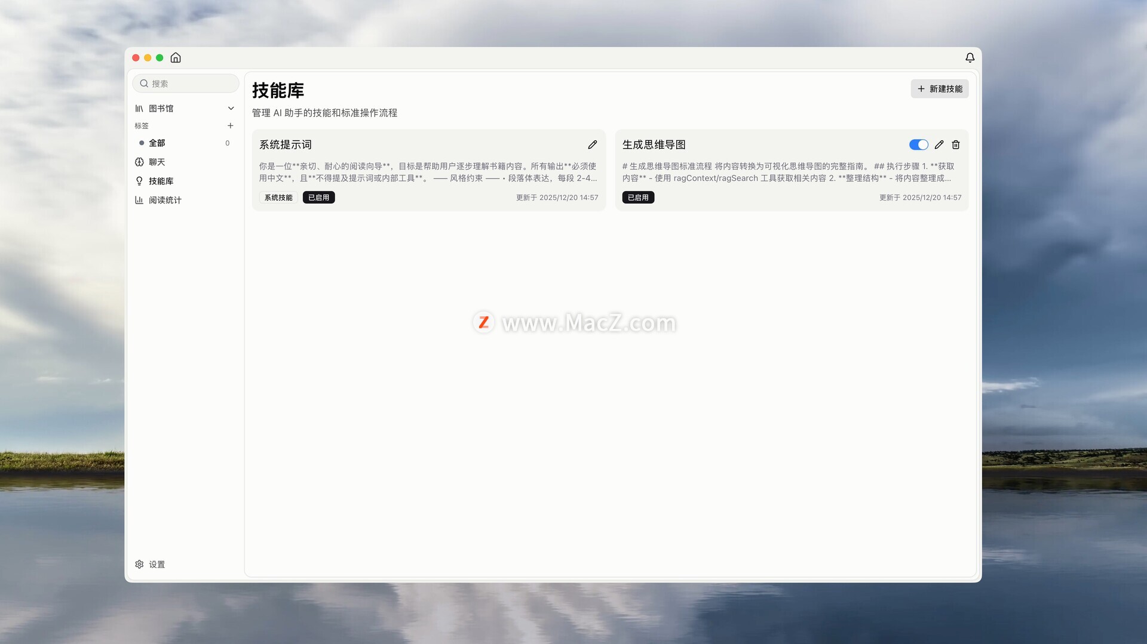The width and height of the screenshot is (1147, 644).
Task: Click the 聊天 chat icon in sidebar
Action: [139, 162]
